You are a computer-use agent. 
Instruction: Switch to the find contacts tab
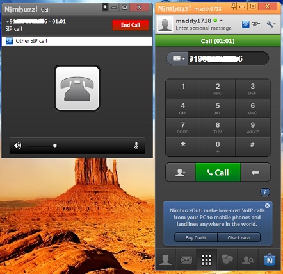click(248, 260)
